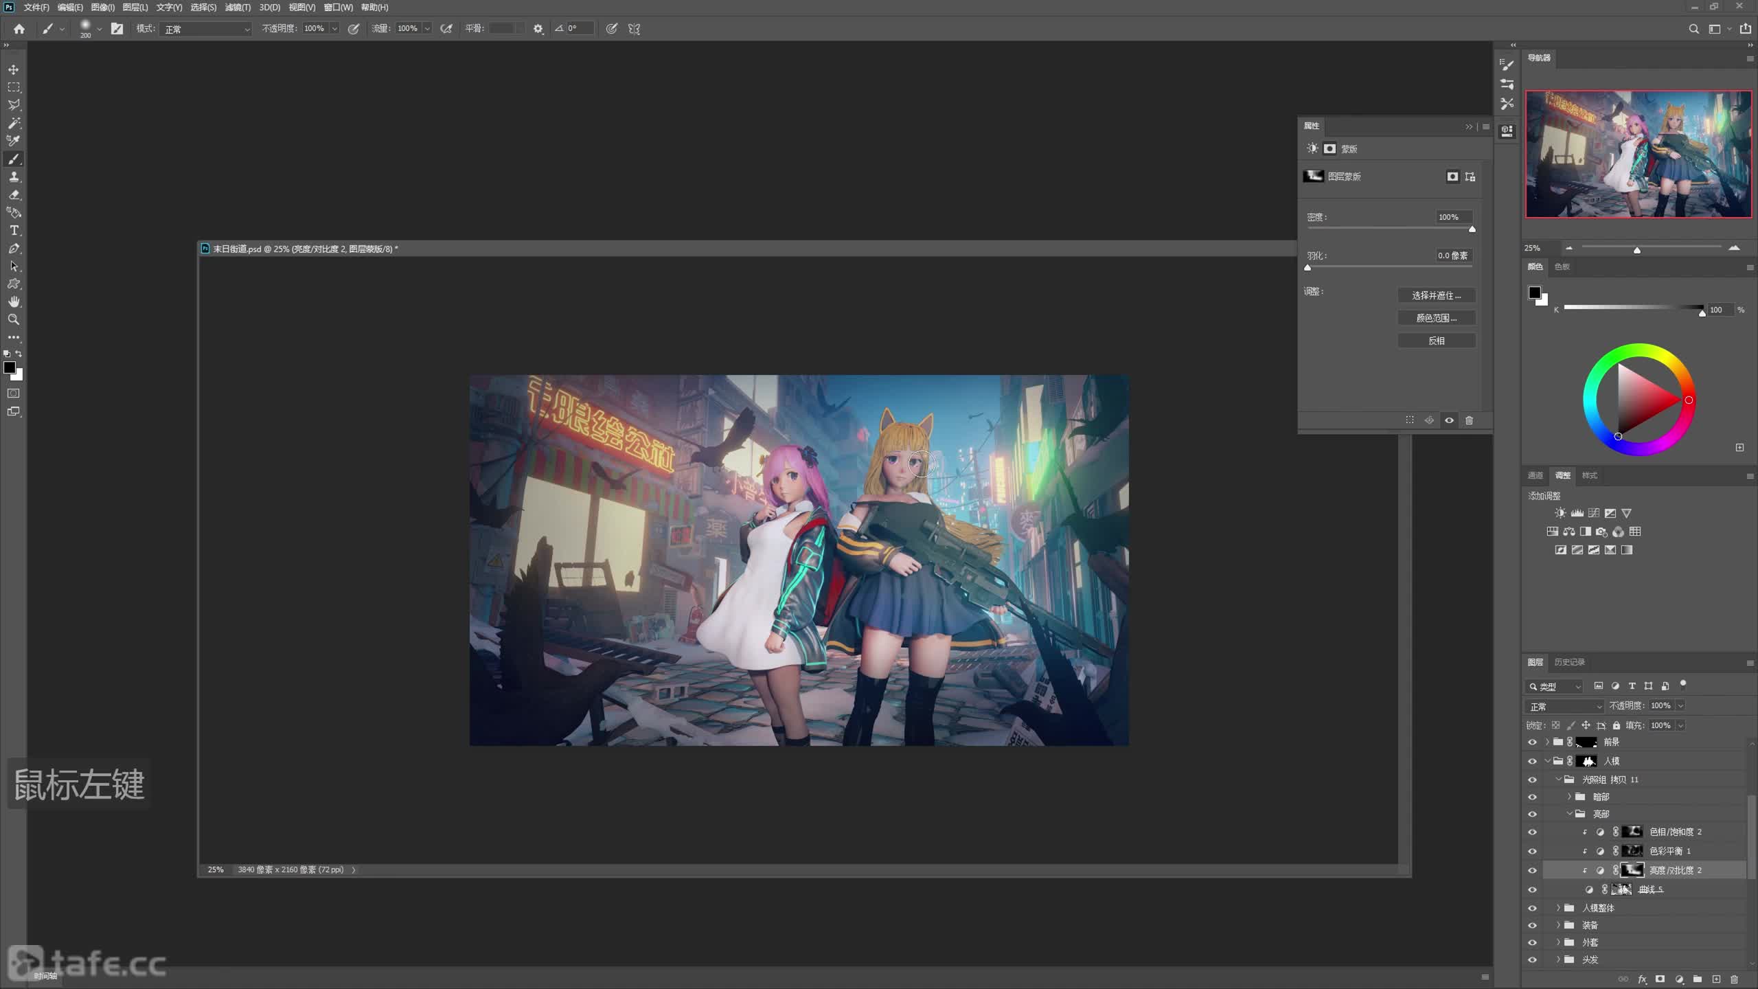Viewport: 1758px width, 989px height.
Task: Click the Navigator zoom slider handle
Action: [x=1637, y=250]
